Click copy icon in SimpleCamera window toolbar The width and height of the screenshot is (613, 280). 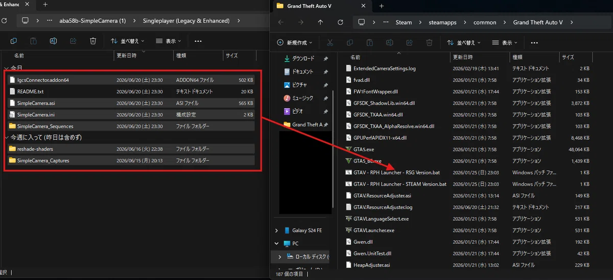(14, 41)
